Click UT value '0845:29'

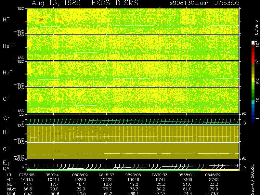pos(213,175)
